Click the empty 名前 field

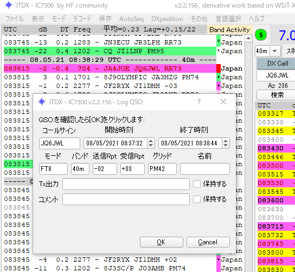pos(205,169)
